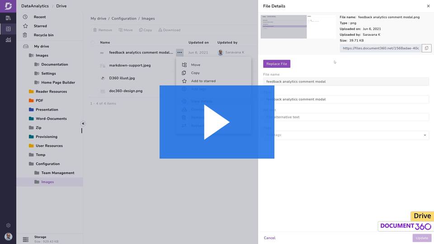Open more options for feedback analytics file
Viewport: 434px width, 244px height.
(x=179, y=52)
